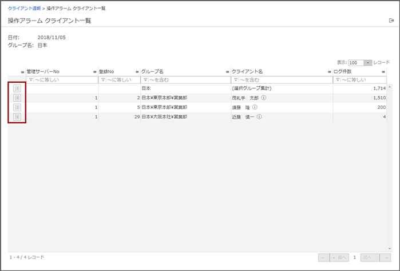This screenshot has width=400, height=271.
Task: Click info icon next to 近藤 慎一
Action: [259, 116]
